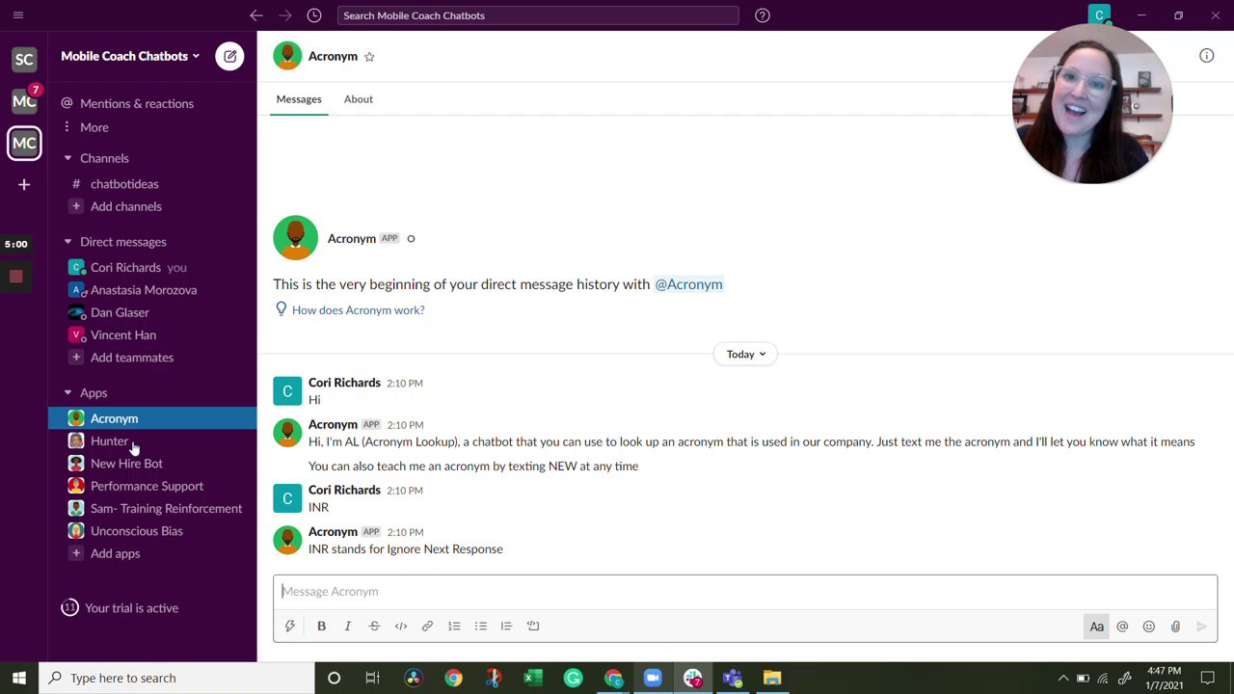Open Excel from the taskbar
Viewport: 1234px width, 694px height.
click(533, 678)
